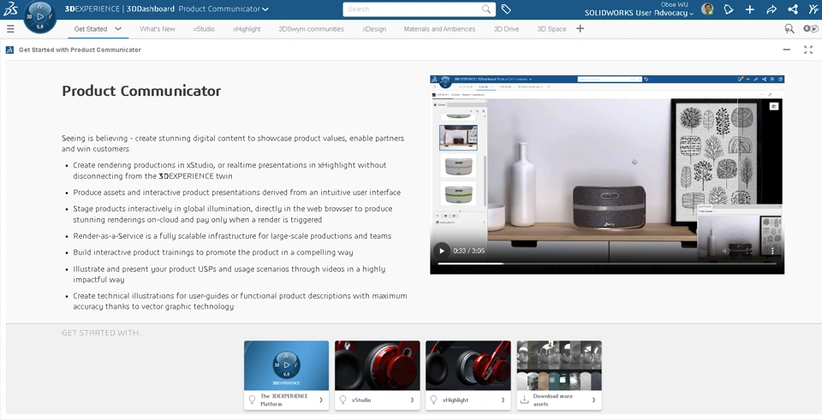822x420 pixels.
Task: Open the 3DEXPERIENCE compass
Action: click(40, 16)
